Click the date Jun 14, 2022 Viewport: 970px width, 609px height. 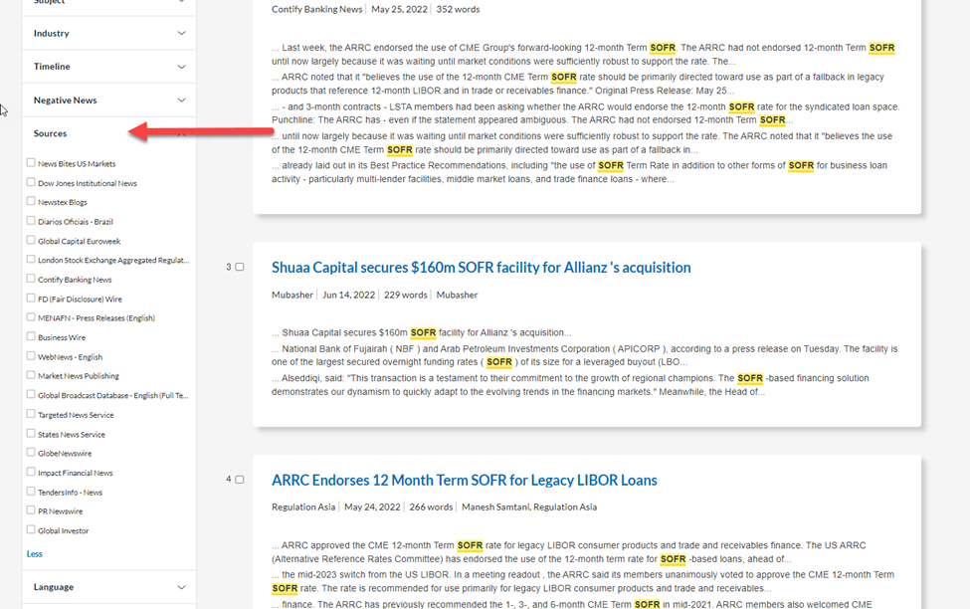348,295
